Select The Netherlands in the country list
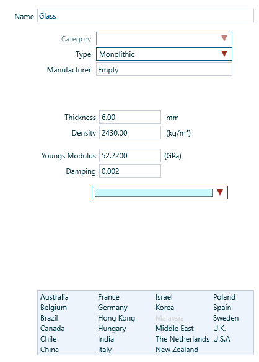Image resolution: width=259 pixels, height=362 pixels. coord(182,339)
